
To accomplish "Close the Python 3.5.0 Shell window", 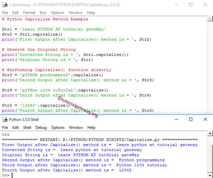I will 205,120.
